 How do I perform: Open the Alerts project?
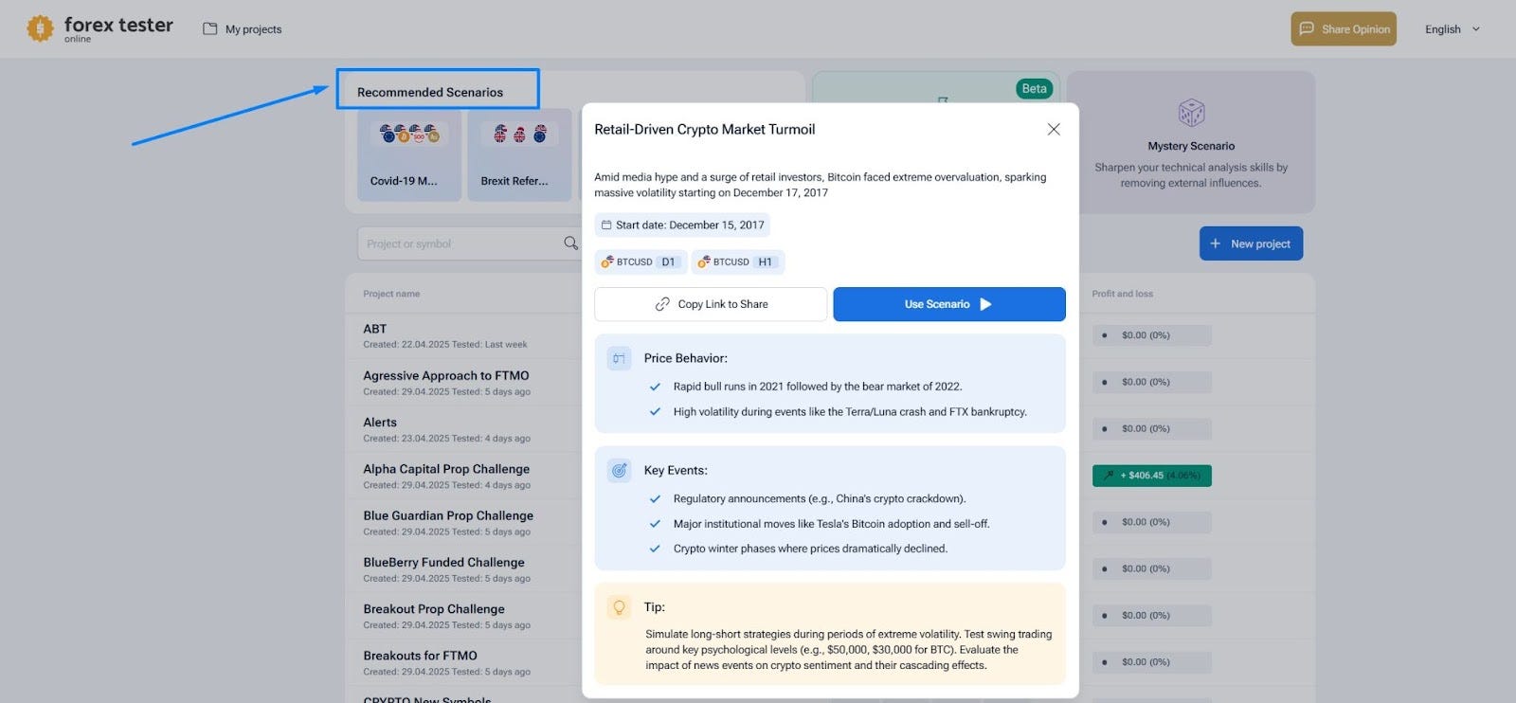pos(380,423)
